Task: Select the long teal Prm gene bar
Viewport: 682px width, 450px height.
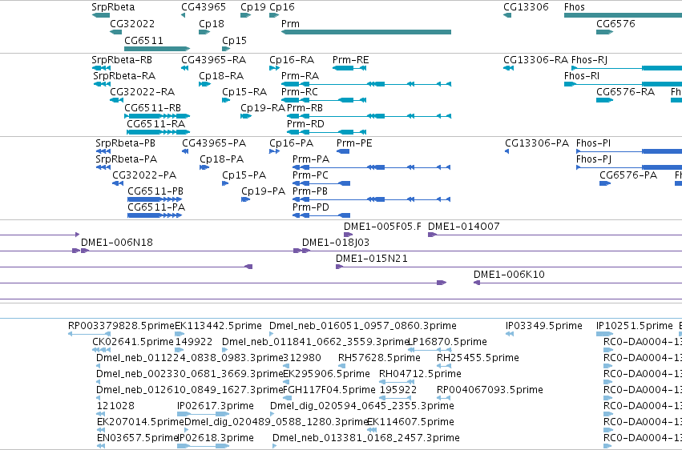Action: click(366, 32)
